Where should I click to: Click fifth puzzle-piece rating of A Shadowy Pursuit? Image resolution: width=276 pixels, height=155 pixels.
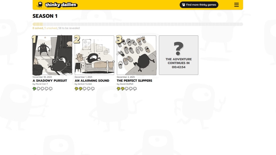(51, 89)
